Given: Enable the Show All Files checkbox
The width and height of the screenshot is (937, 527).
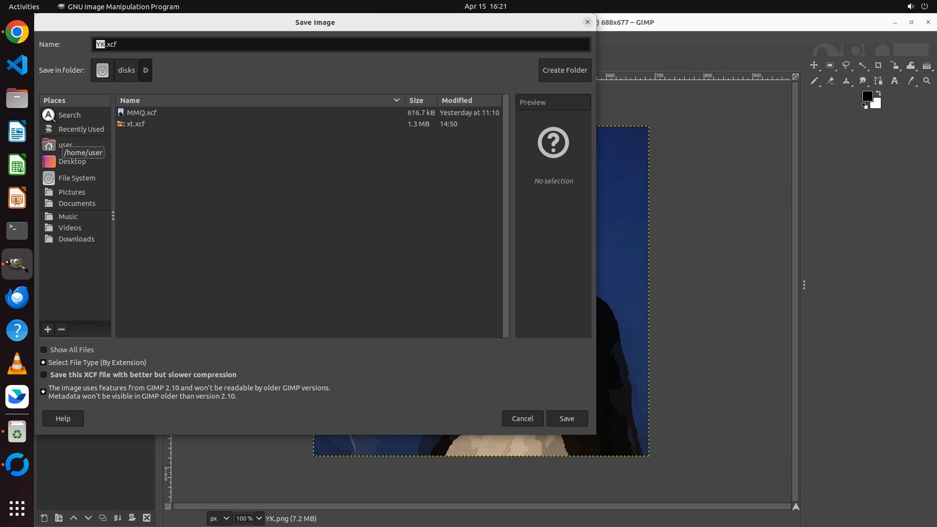Looking at the screenshot, I should pyautogui.click(x=44, y=350).
